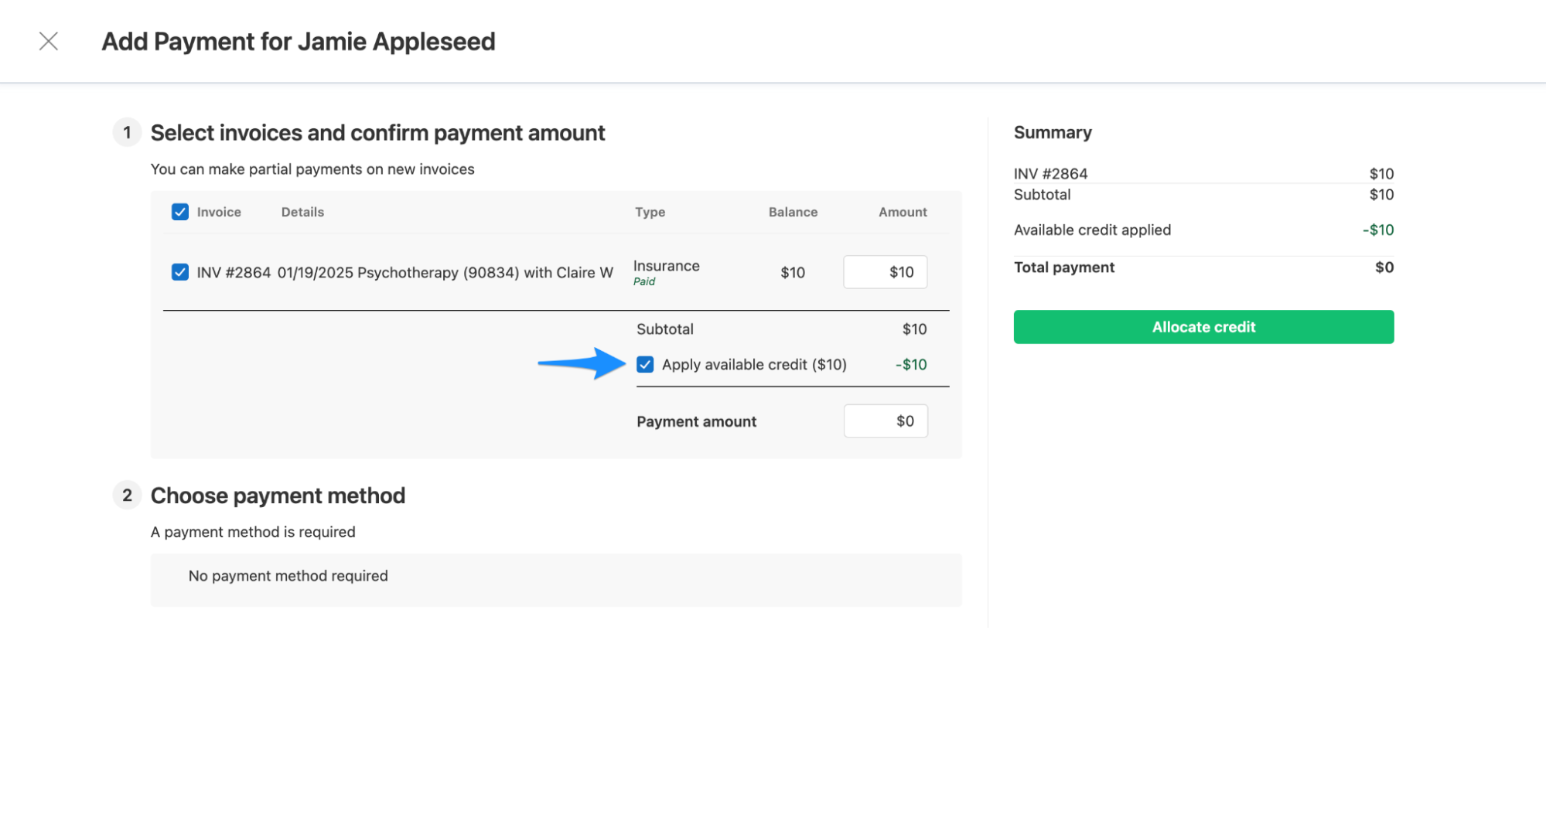1546x838 pixels.
Task: Click the Insurance Paid type label
Action: [666, 271]
